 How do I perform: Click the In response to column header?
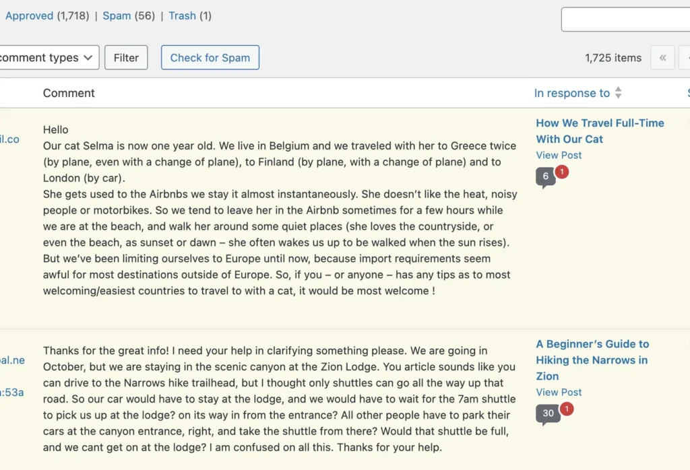pos(571,93)
